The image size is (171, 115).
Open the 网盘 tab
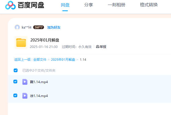[65, 5]
